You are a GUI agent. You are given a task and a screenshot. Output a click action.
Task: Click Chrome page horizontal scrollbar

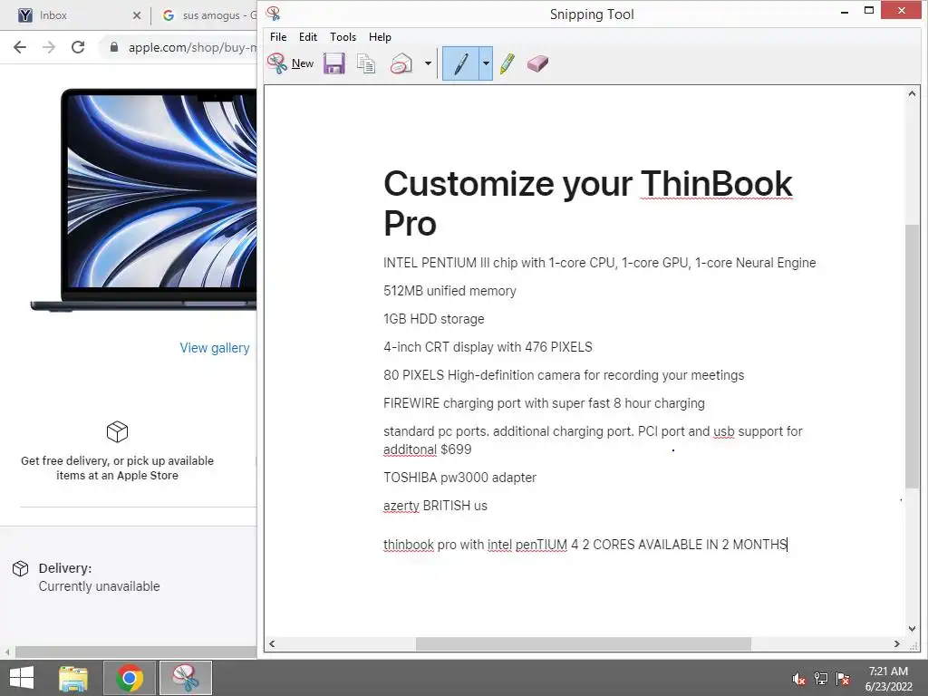(136, 652)
